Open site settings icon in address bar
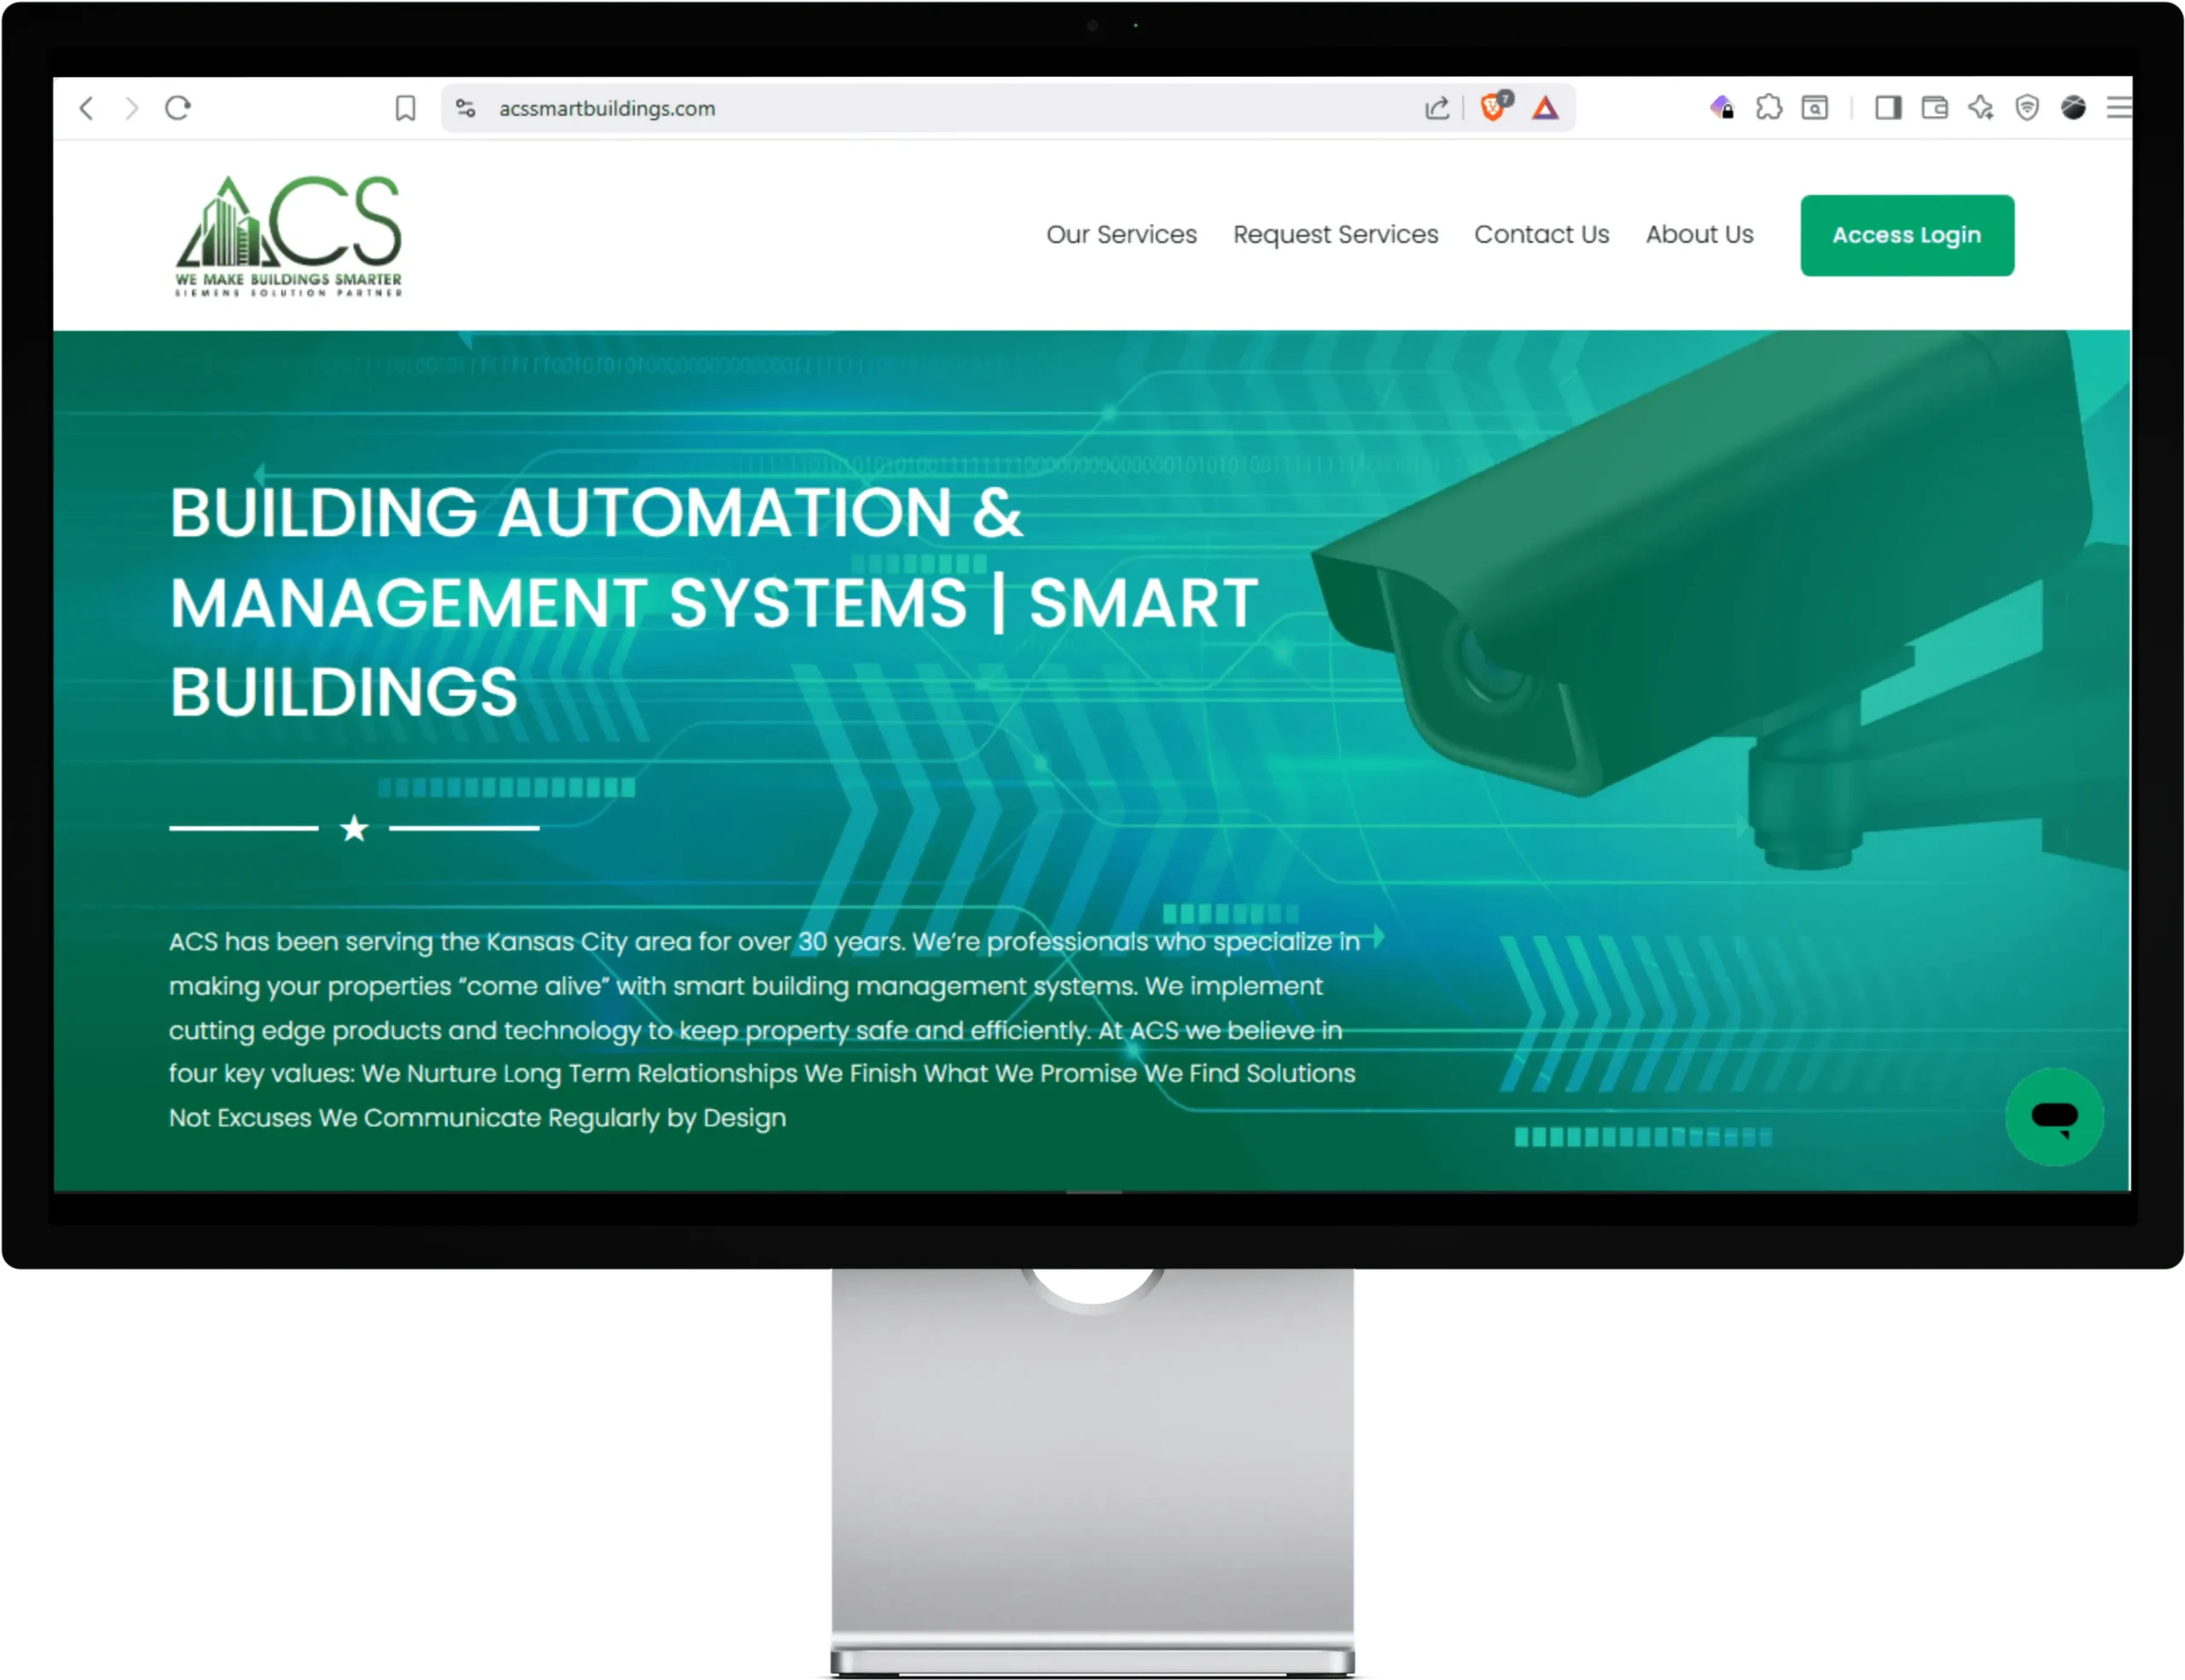 465,108
